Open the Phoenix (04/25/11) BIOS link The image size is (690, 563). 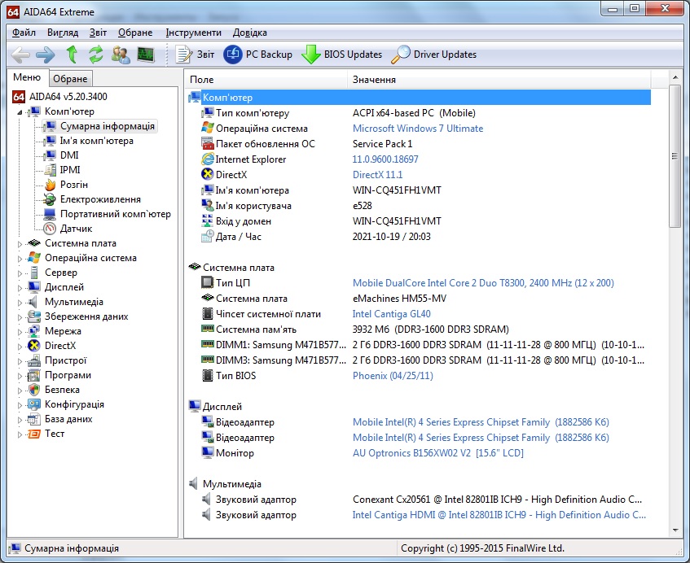click(x=393, y=376)
